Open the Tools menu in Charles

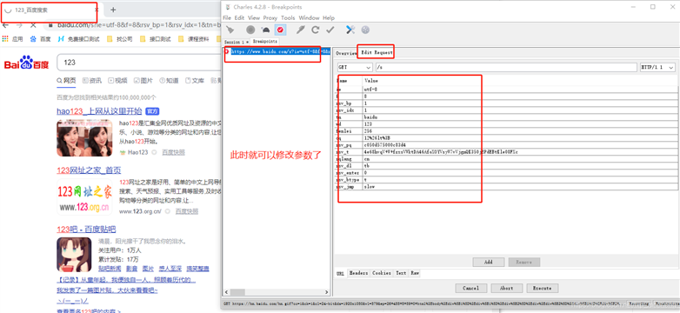pos(288,17)
